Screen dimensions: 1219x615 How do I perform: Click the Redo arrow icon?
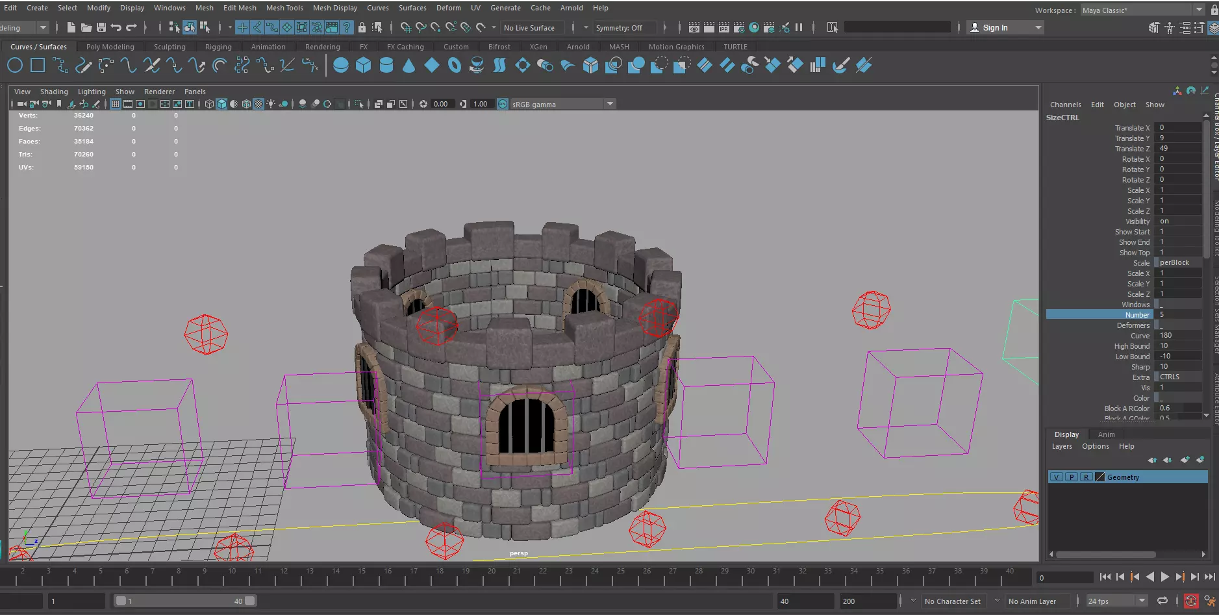pyautogui.click(x=131, y=27)
